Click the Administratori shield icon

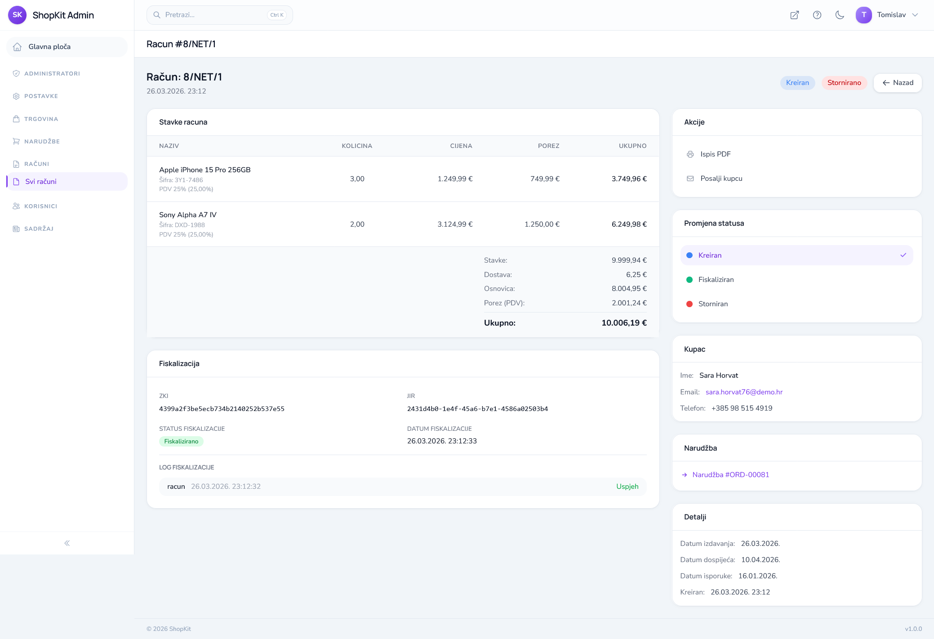coord(16,73)
